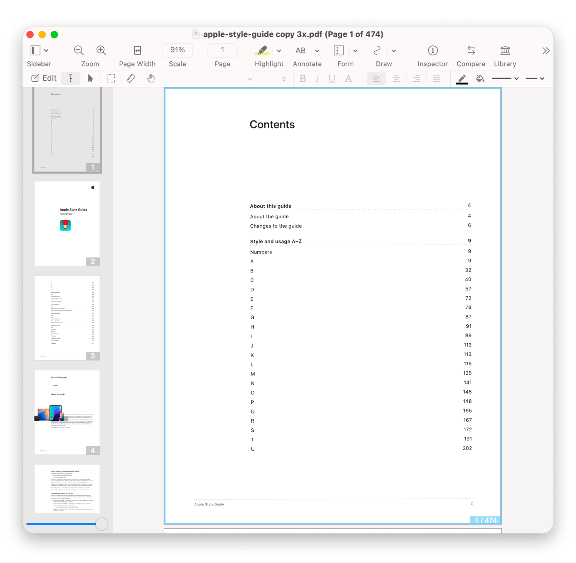Choose the fill color bucket

pos(480,78)
